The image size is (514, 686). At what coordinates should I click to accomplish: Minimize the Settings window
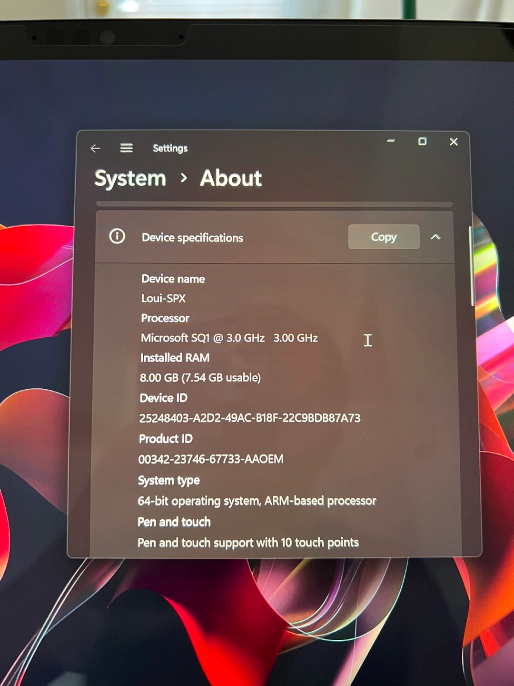coord(391,141)
